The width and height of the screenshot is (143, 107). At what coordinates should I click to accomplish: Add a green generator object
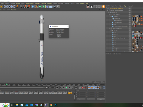(40, 7)
